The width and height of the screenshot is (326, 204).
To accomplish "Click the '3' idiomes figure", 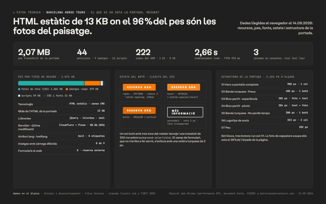I will 256,52.
